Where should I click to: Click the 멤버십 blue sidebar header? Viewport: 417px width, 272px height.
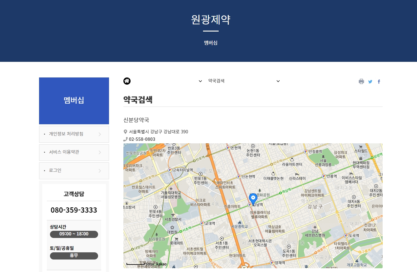pyautogui.click(x=74, y=101)
